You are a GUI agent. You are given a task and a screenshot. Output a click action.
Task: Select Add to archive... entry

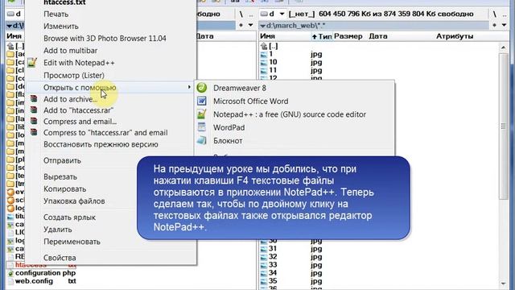[x=70, y=99]
